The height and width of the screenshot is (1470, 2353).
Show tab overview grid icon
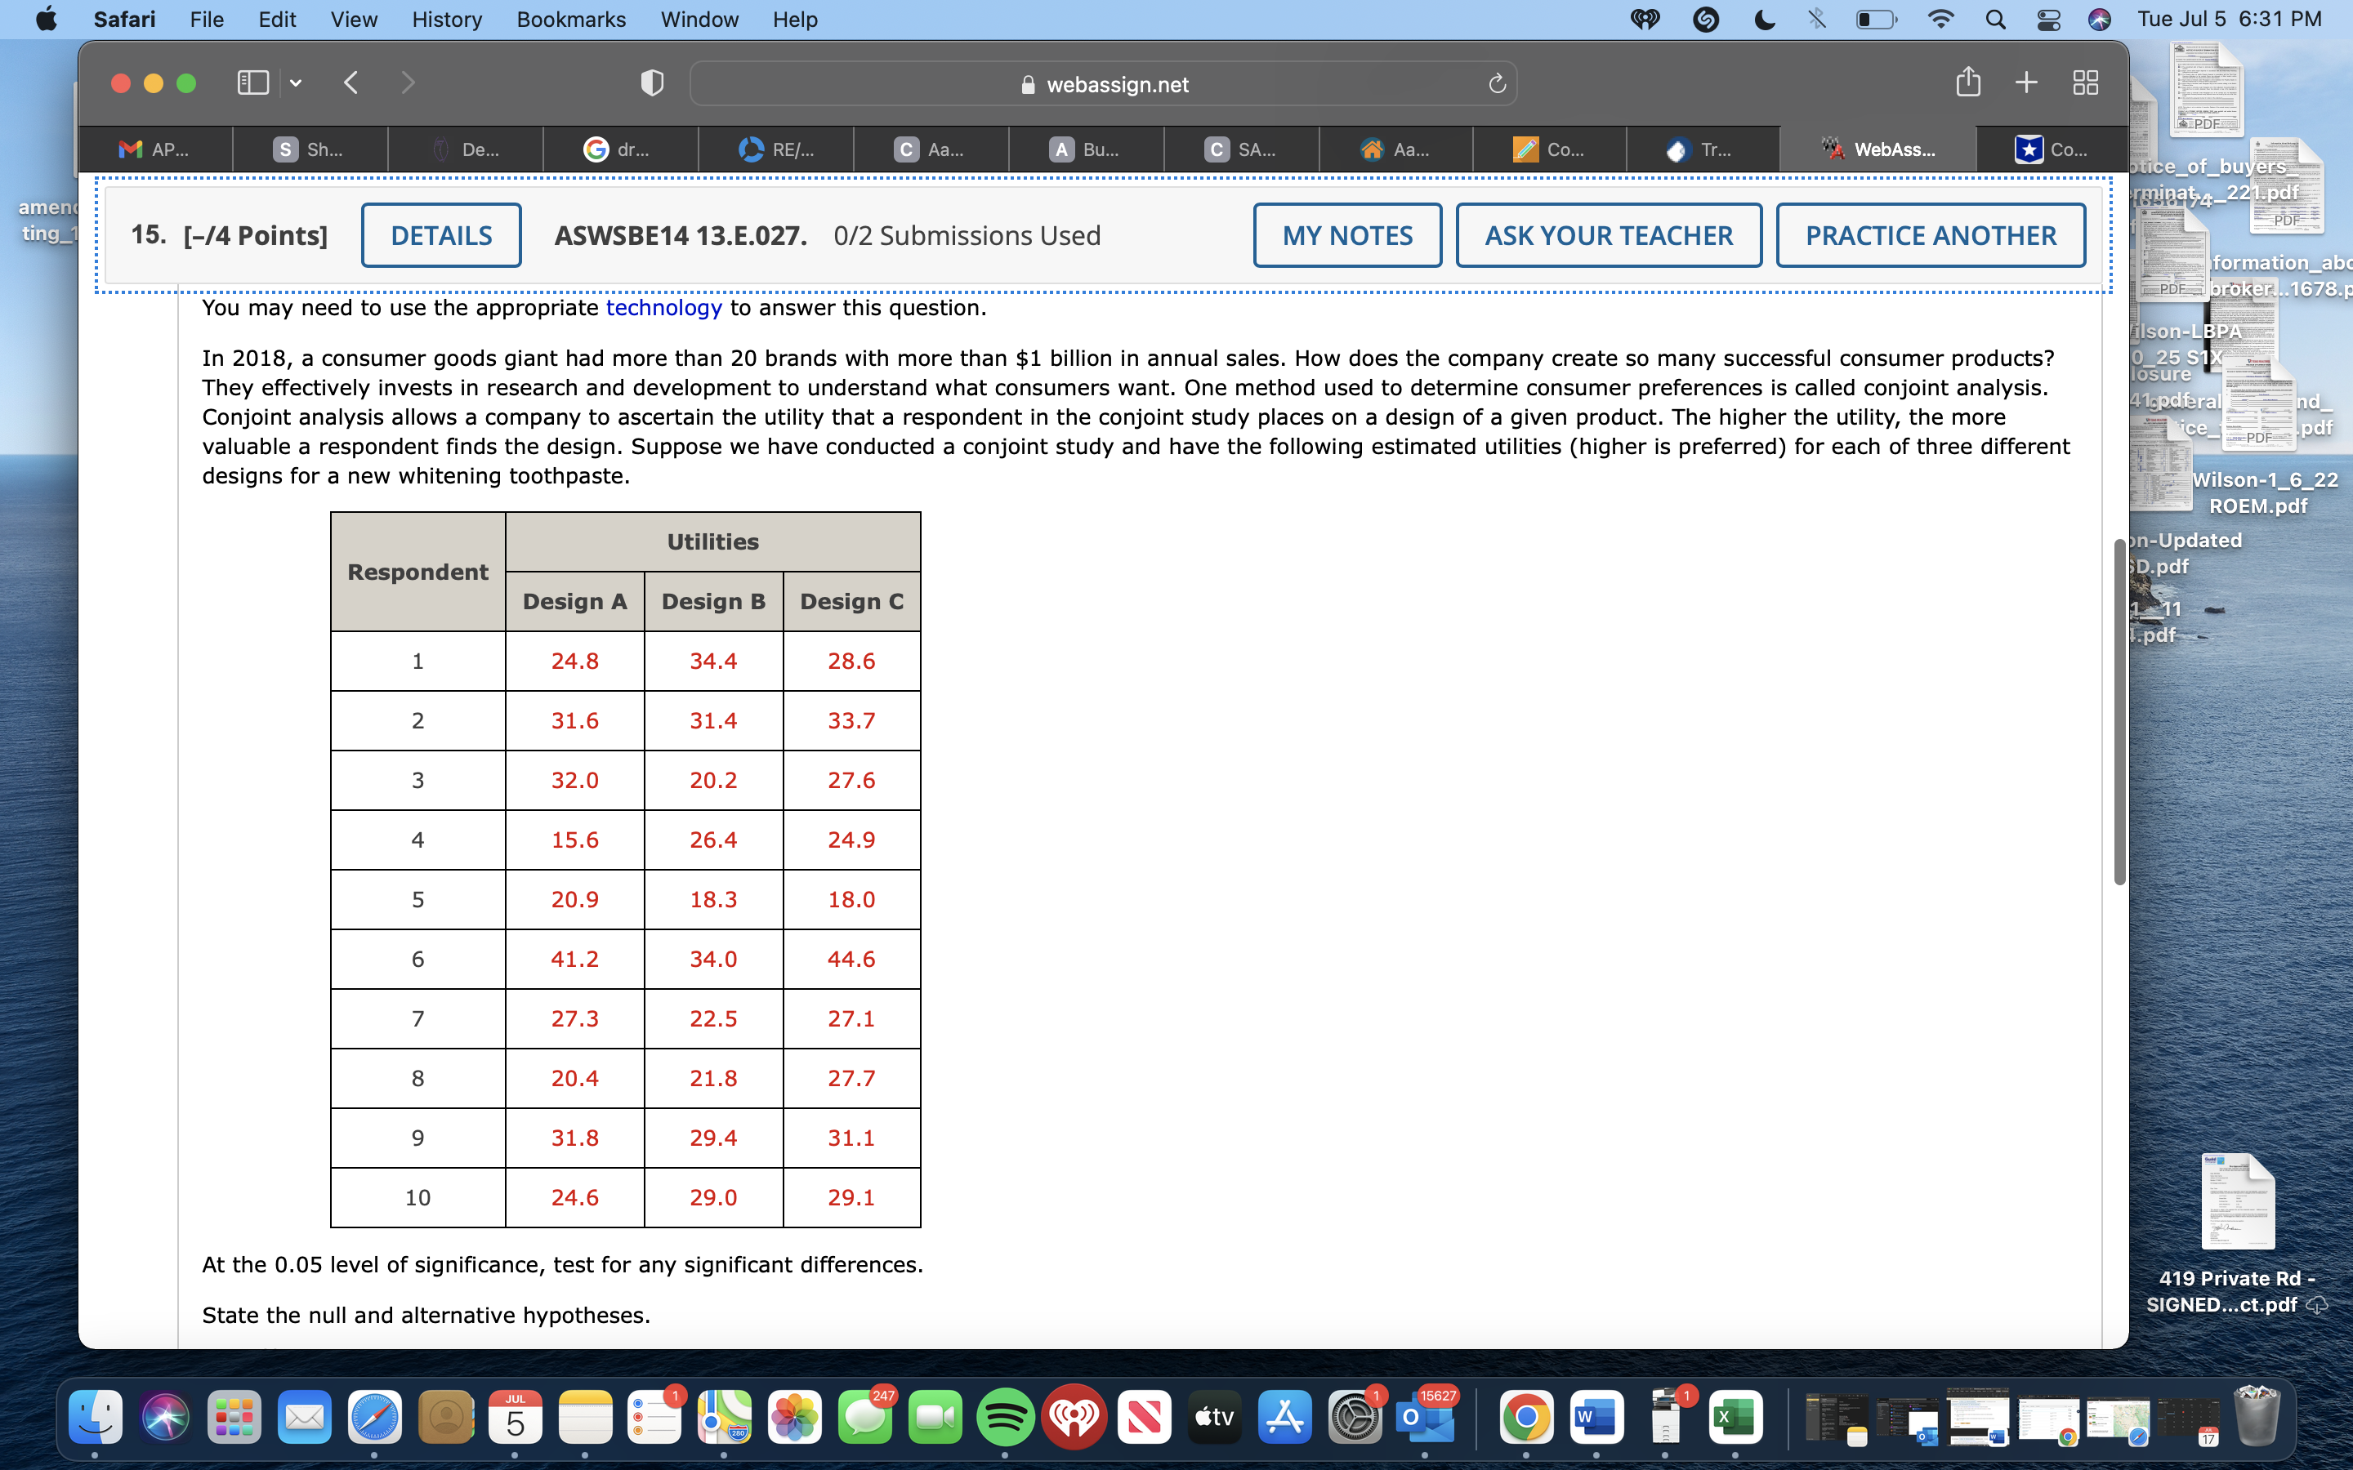(x=2086, y=82)
